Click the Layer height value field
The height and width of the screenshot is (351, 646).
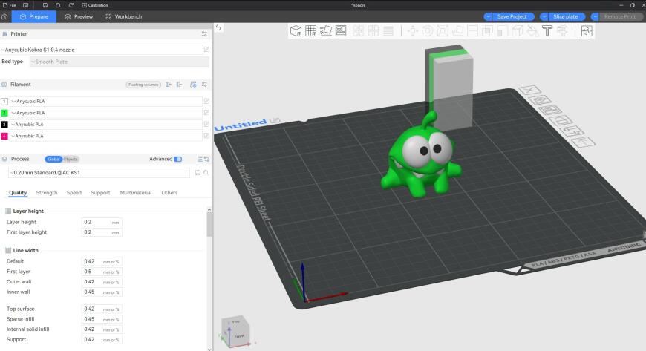coord(101,222)
